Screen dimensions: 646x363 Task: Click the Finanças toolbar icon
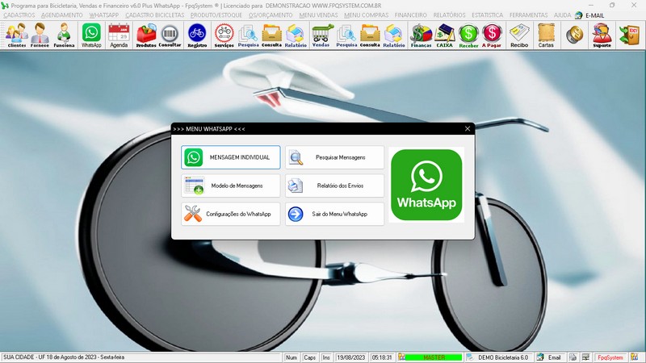[x=421, y=35]
